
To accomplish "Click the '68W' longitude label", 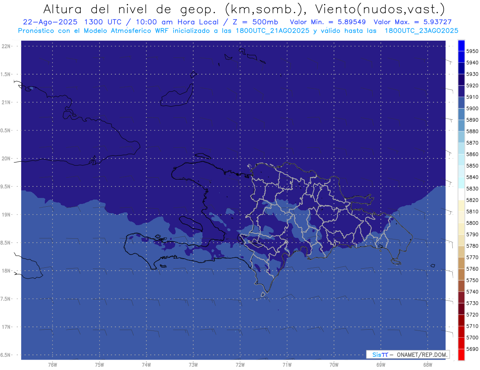I will (x=428, y=364).
